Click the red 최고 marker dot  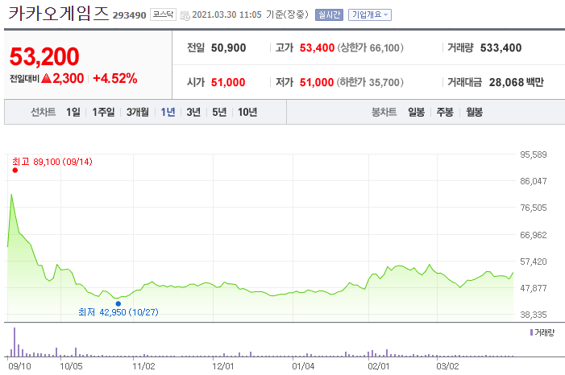click(x=15, y=171)
